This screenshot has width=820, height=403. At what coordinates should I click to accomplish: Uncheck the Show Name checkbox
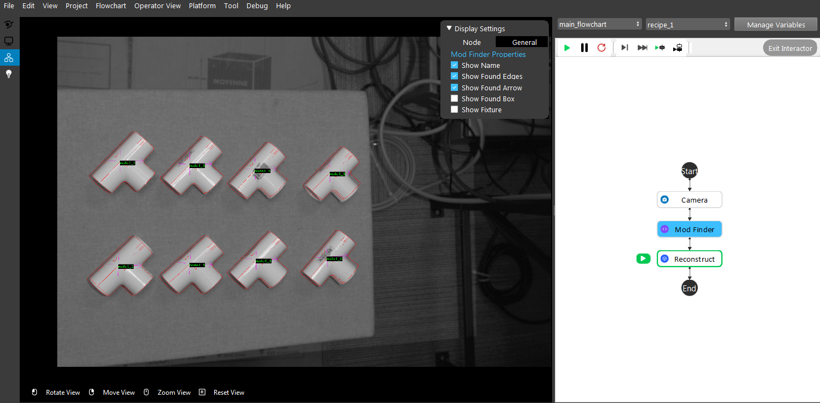pos(454,65)
